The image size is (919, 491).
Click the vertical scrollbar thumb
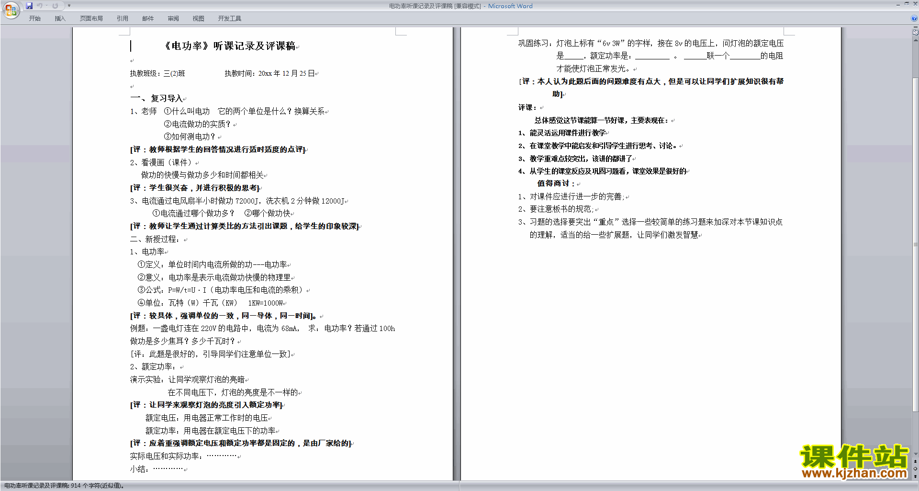[x=915, y=244]
